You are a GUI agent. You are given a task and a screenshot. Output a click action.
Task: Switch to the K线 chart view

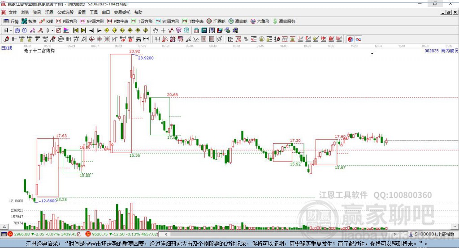tap(46, 21)
